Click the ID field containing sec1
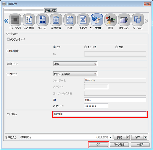The width and height of the screenshot is (153, 150). tap(115, 100)
